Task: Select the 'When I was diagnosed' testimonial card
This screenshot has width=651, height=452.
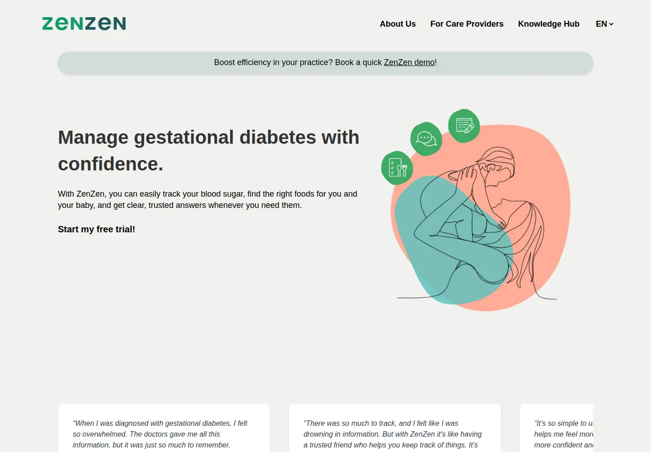Action: [164, 428]
